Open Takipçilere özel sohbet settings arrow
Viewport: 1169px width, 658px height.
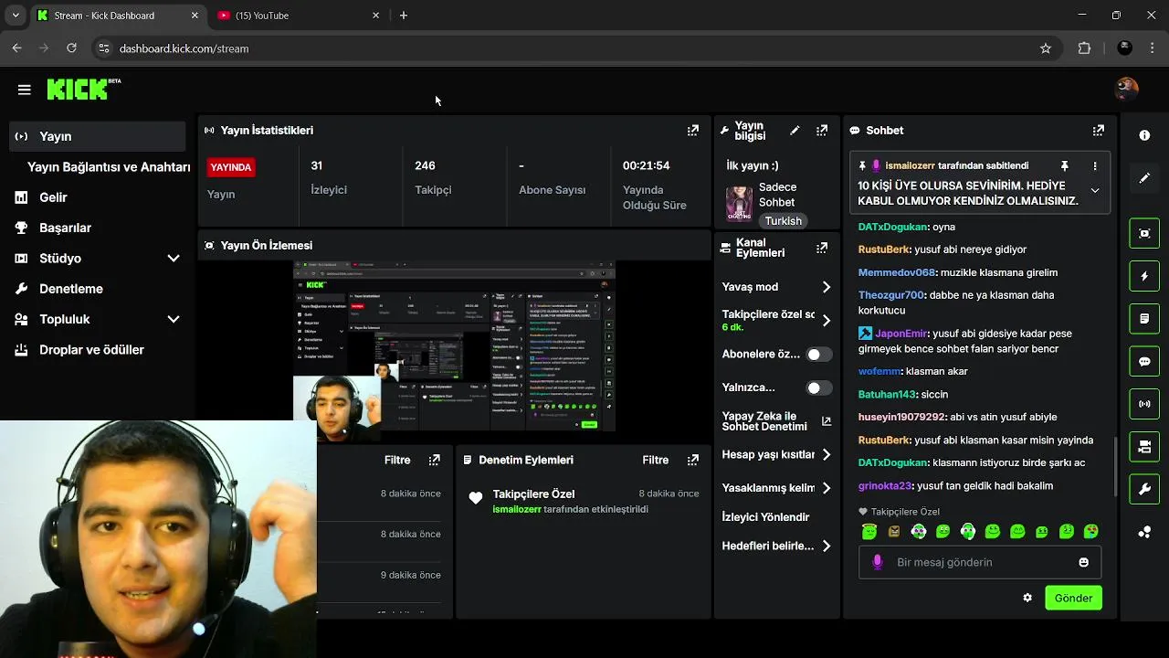pyautogui.click(x=827, y=321)
